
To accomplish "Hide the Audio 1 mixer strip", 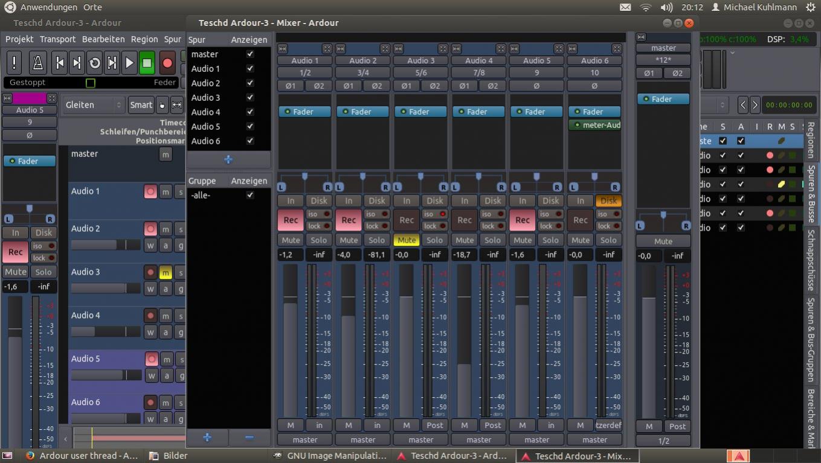I will click(x=327, y=49).
